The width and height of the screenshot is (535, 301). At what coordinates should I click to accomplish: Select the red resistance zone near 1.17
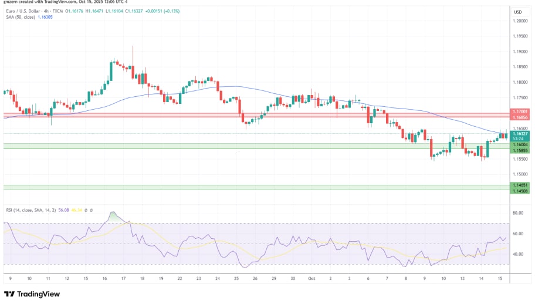(252, 114)
